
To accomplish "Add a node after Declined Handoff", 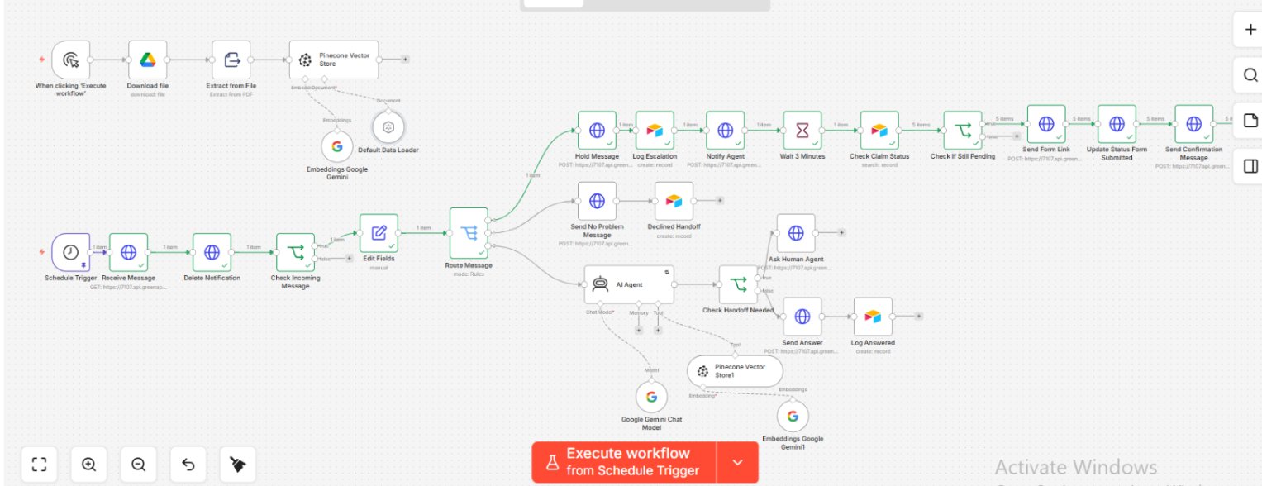I will click(720, 200).
